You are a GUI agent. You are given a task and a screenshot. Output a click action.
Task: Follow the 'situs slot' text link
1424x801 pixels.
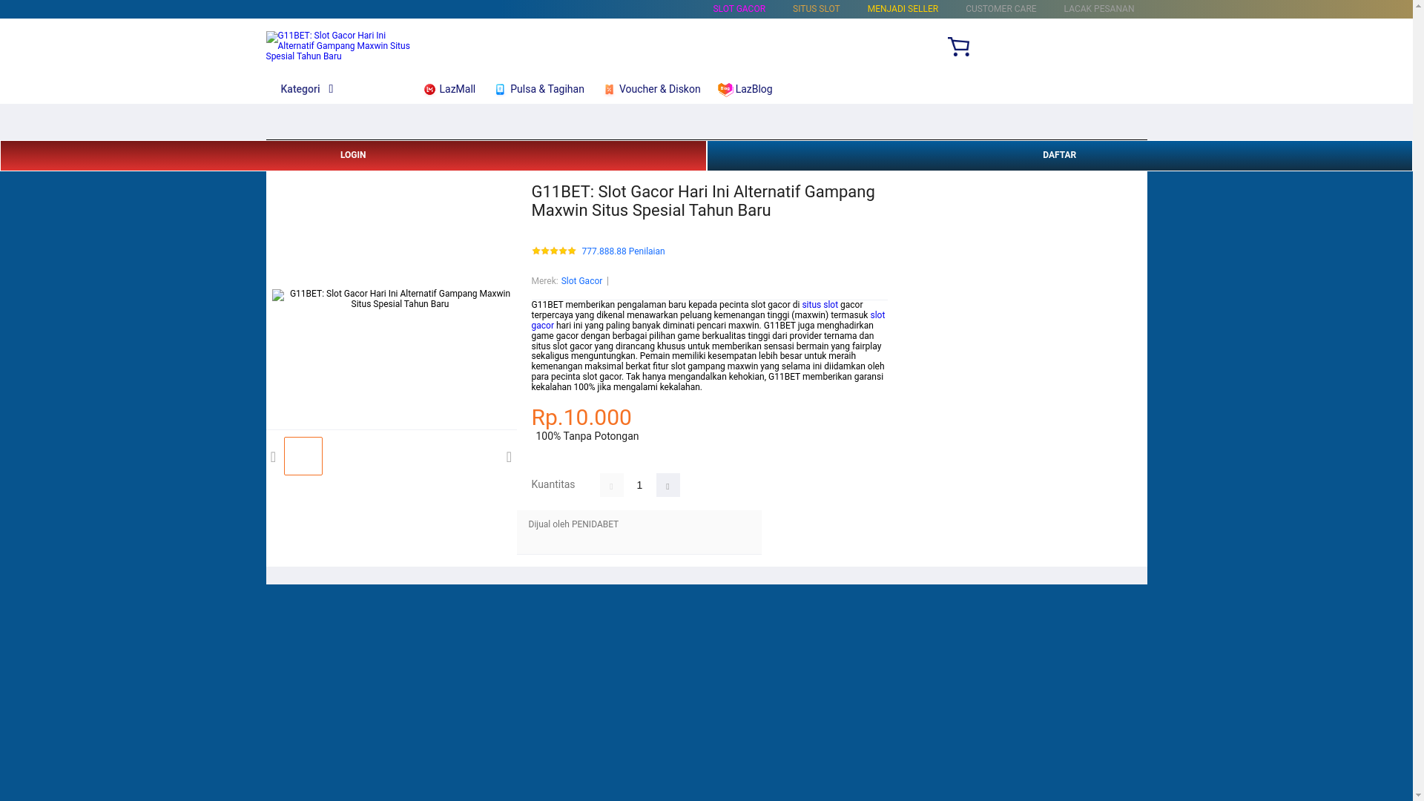click(x=820, y=305)
